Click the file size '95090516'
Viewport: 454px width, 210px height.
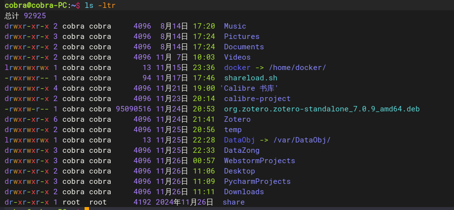(134, 109)
